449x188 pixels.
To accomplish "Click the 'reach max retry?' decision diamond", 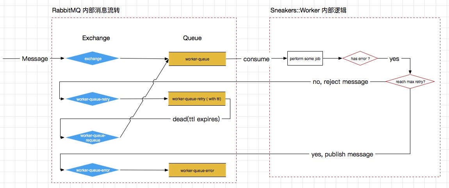I will click(410, 82).
